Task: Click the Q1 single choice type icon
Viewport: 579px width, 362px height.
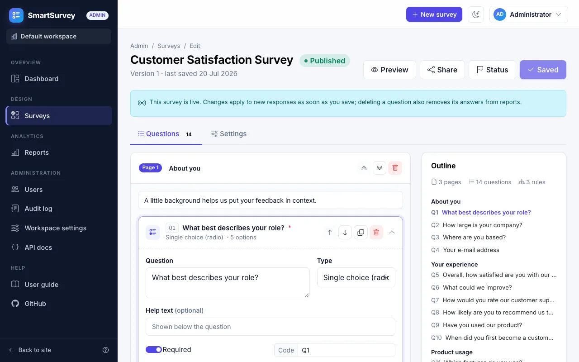Action: 153,232
